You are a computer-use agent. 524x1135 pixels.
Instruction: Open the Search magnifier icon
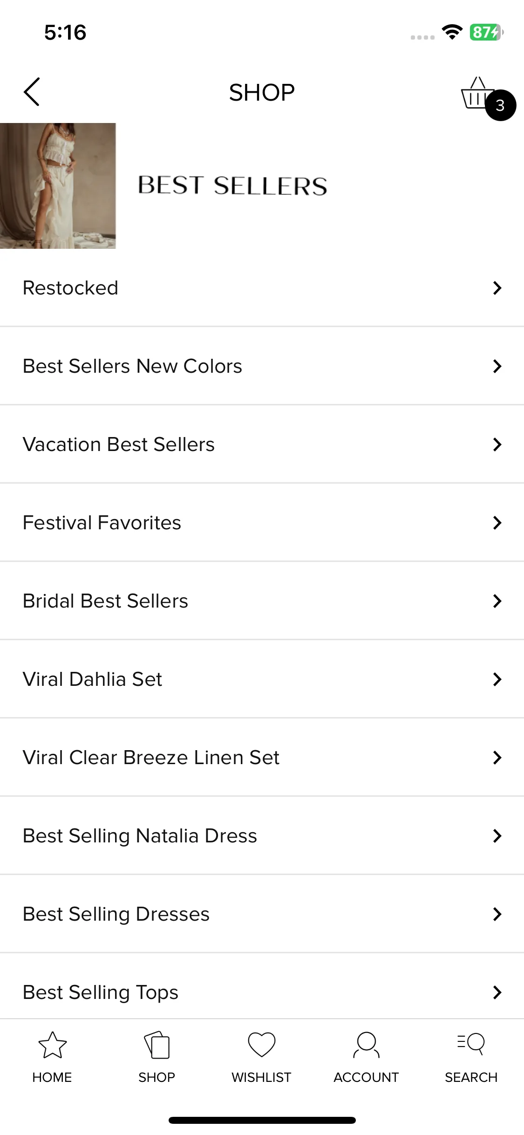471,1044
